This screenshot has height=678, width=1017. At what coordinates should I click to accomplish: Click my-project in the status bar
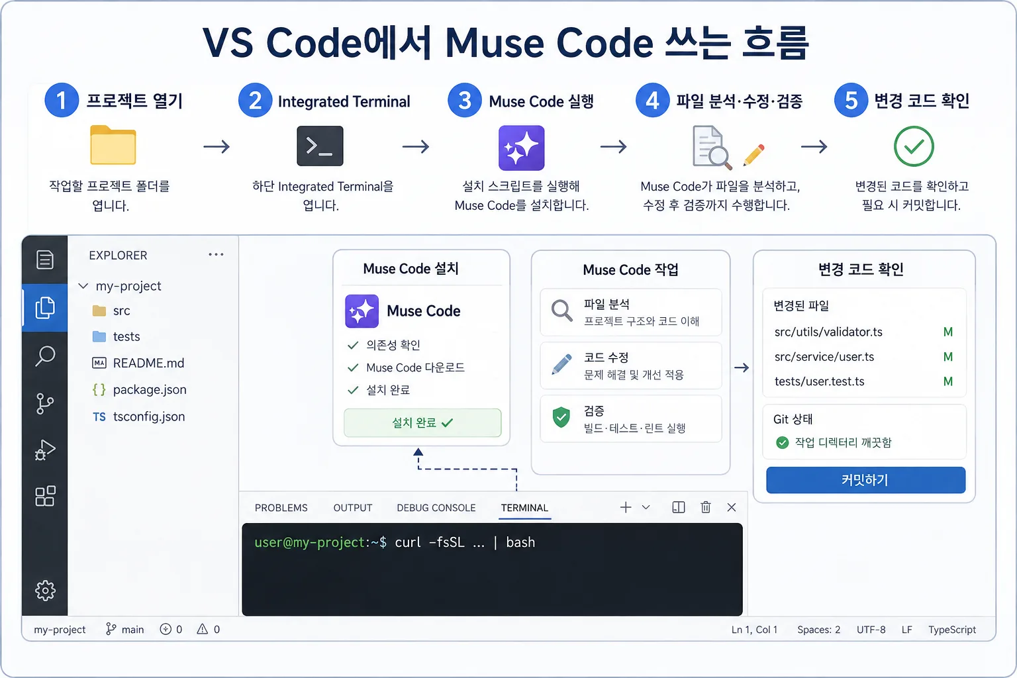click(x=60, y=630)
